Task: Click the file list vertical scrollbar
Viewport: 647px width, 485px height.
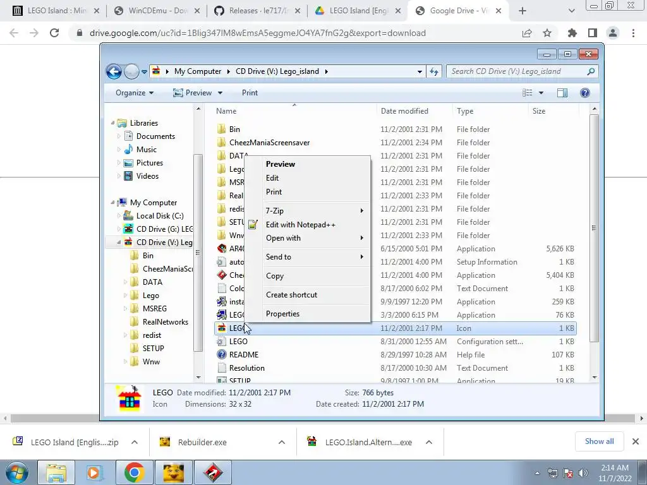Action: pos(594,228)
